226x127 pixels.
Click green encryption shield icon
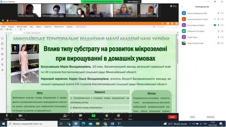[x=3, y=20]
